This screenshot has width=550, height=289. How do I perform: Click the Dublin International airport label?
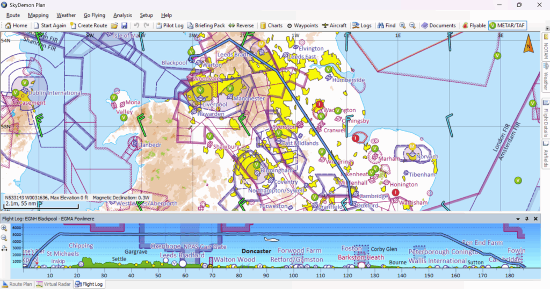point(55,93)
